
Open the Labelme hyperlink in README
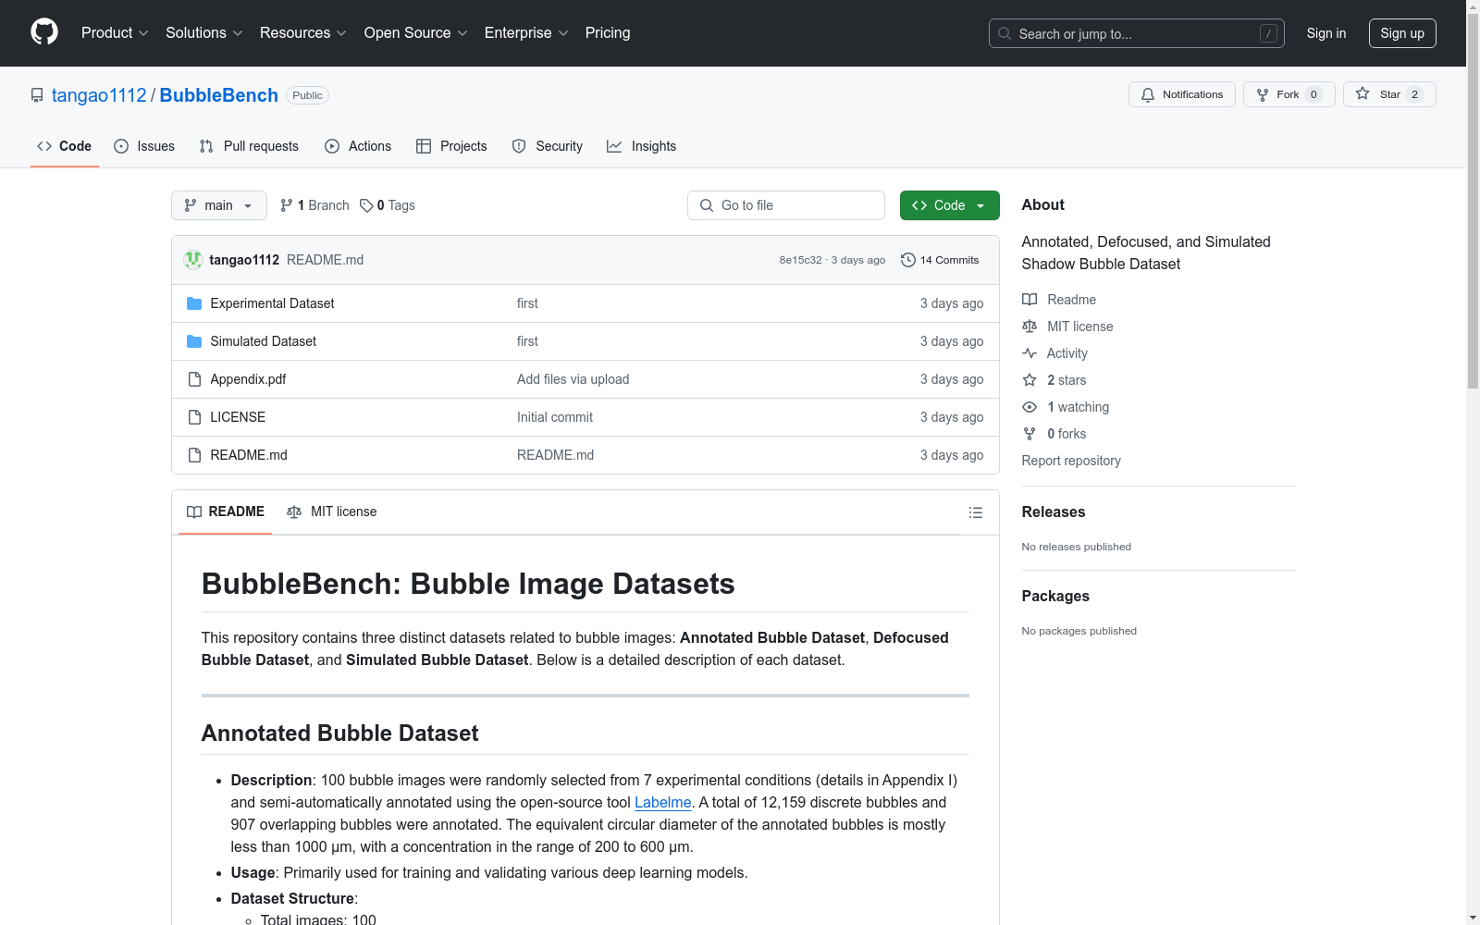point(663,802)
